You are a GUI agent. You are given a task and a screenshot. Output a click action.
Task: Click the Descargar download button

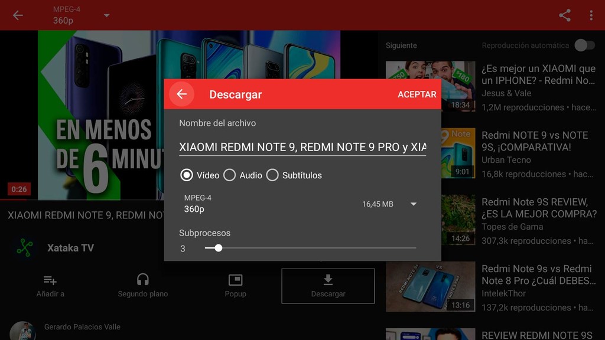(328, 286)
